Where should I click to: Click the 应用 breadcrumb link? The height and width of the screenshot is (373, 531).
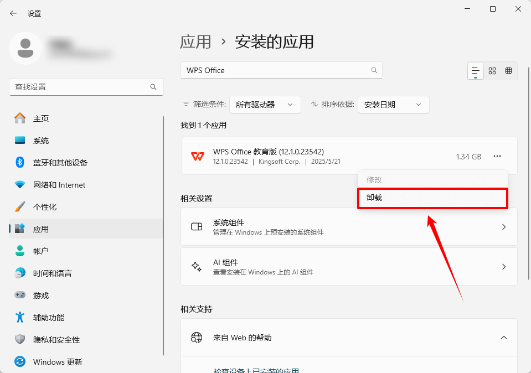tap(195, 42)
